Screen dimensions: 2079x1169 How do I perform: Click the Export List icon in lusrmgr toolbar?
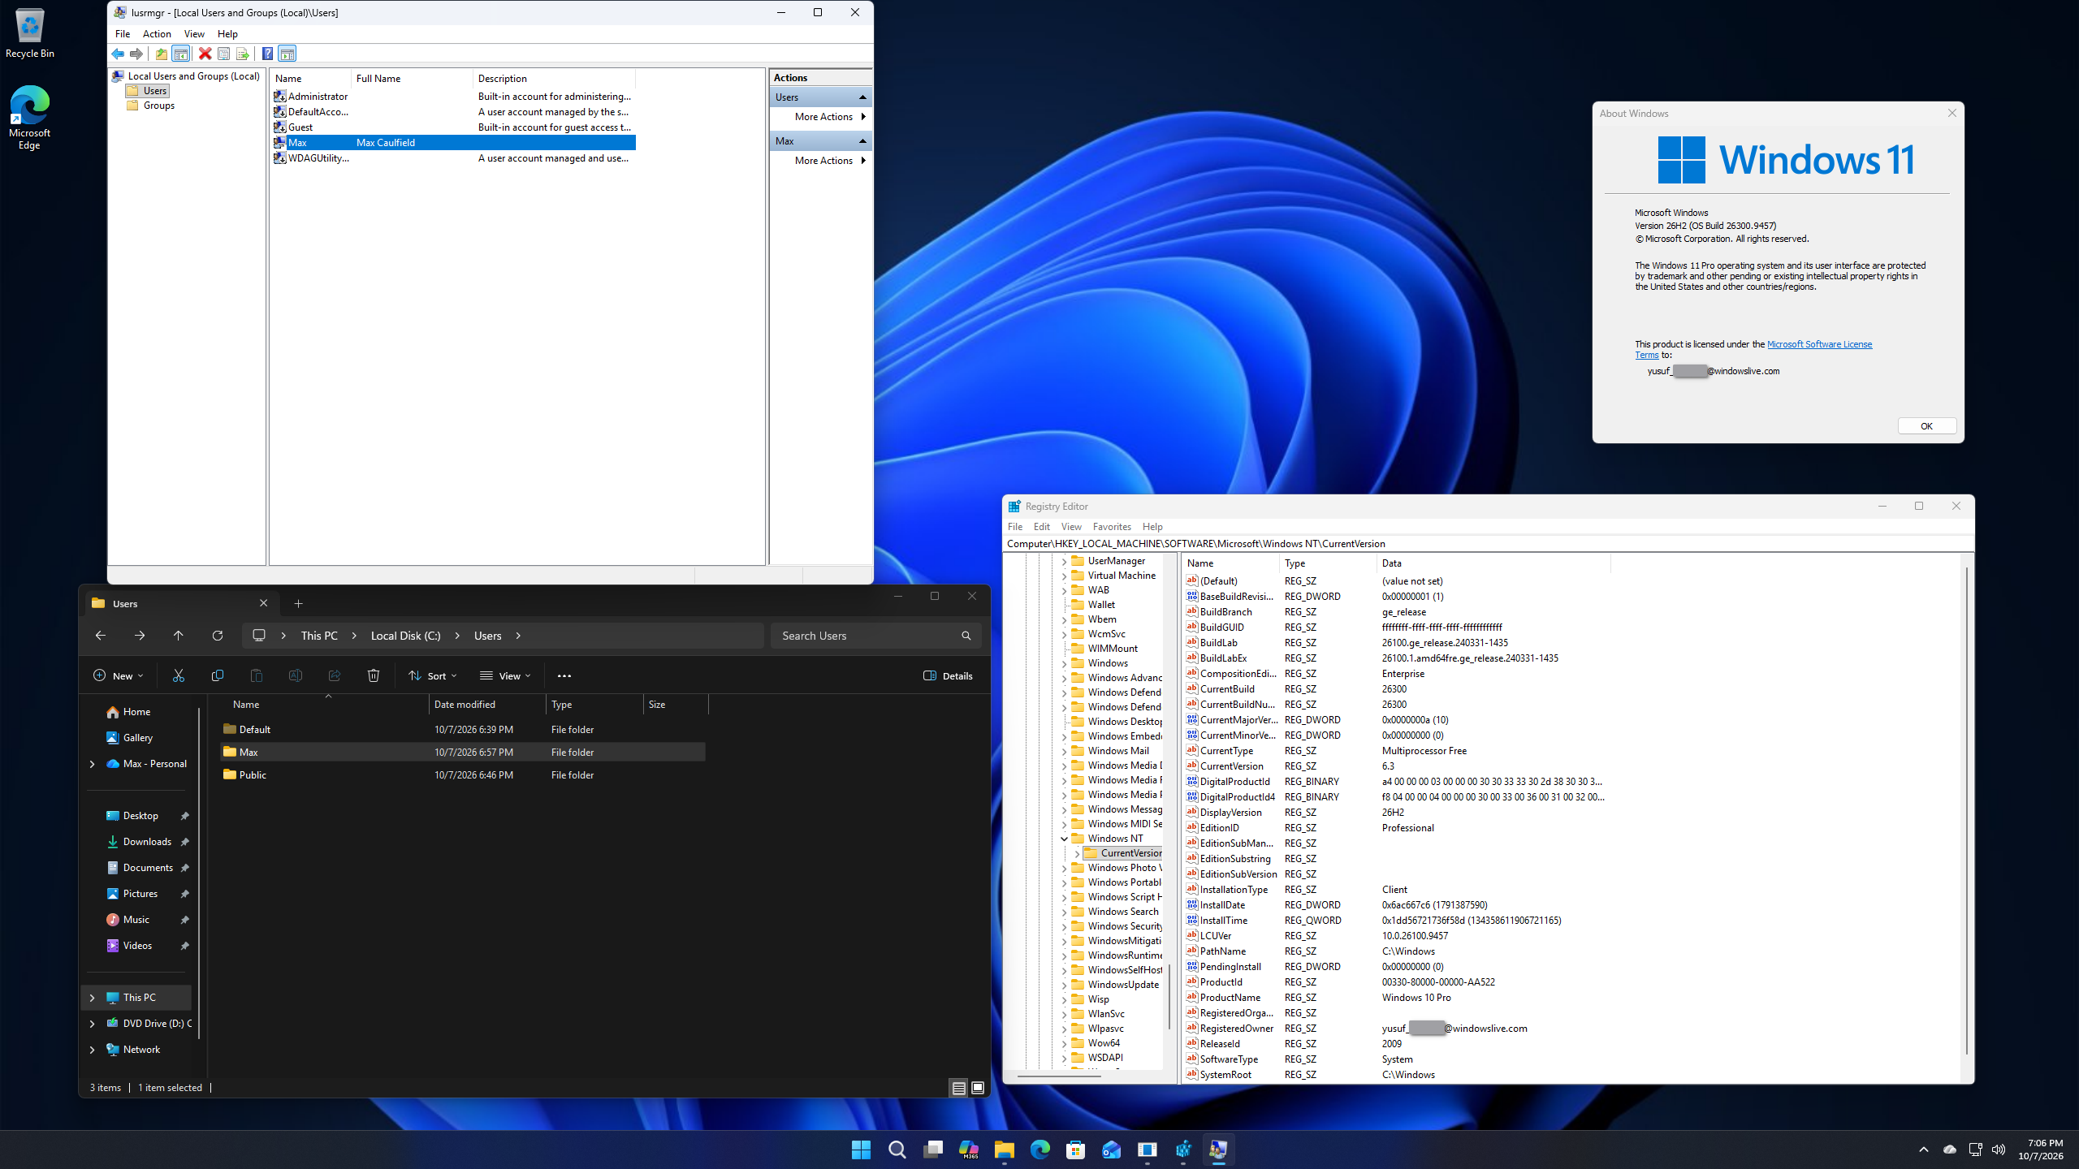click(x=242, y=54)
